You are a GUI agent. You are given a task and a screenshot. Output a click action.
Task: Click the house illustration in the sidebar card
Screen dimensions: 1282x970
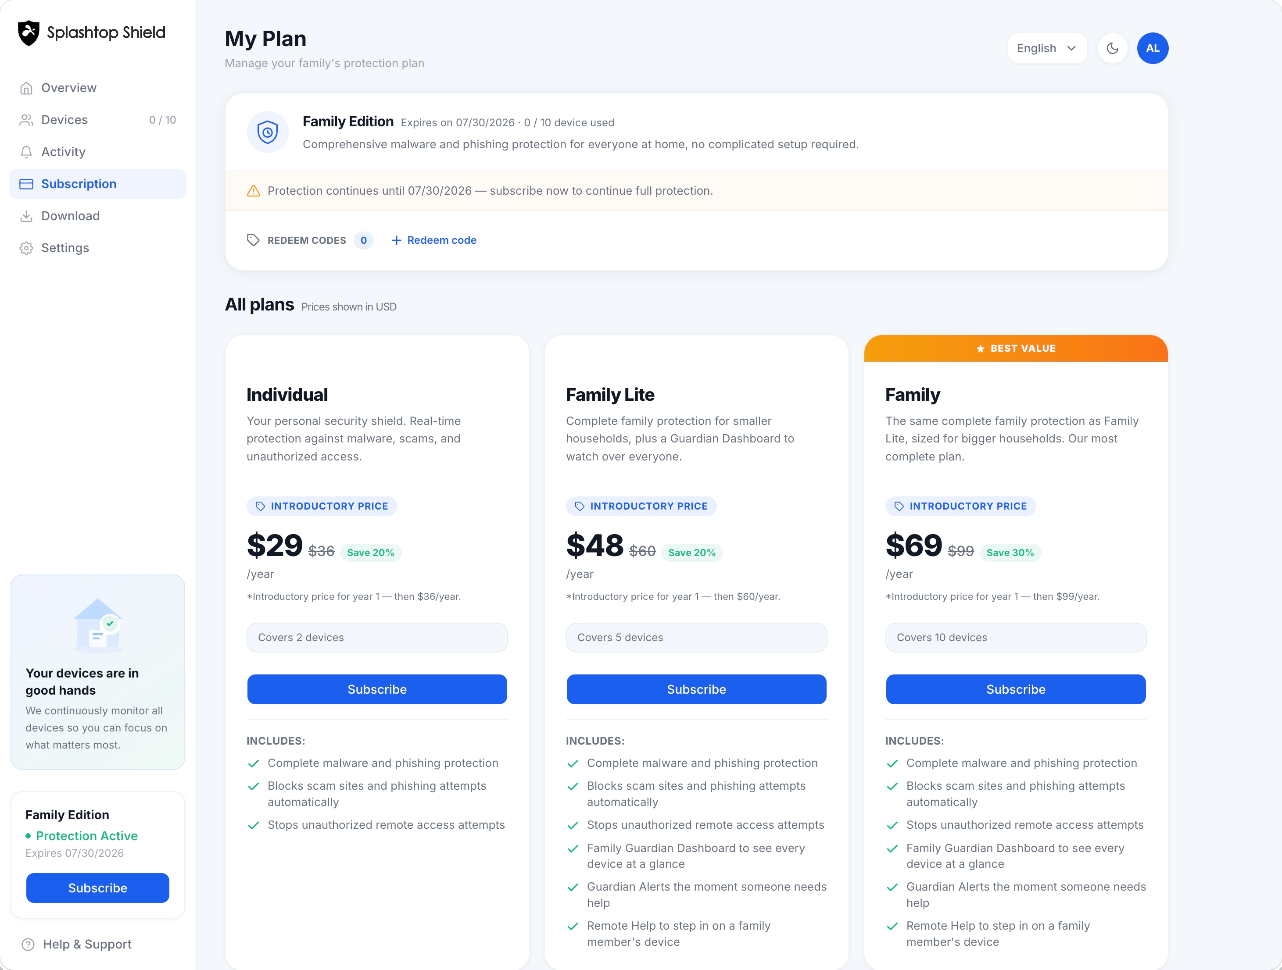97,625
